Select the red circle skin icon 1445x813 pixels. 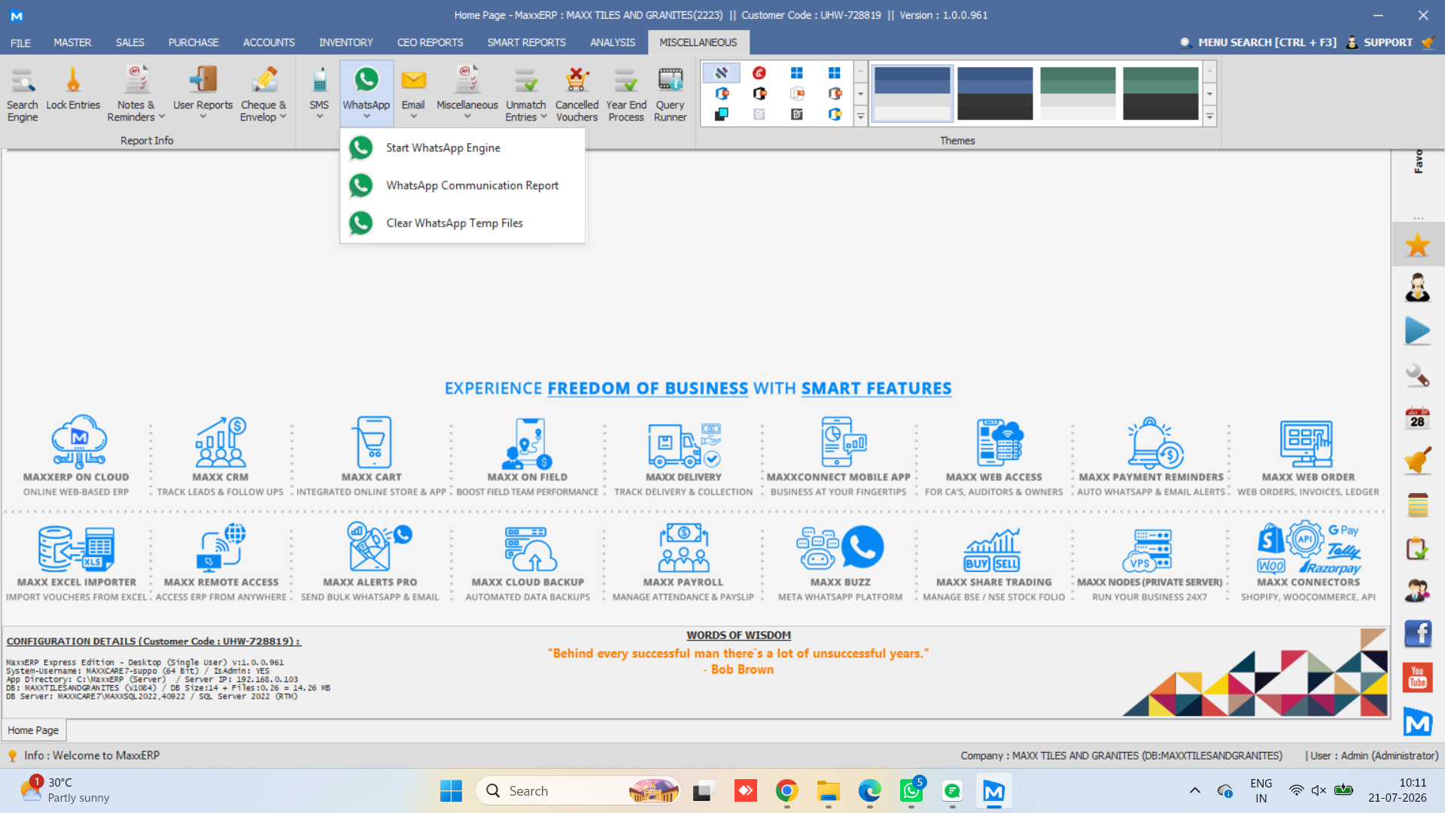click(759, 73)
